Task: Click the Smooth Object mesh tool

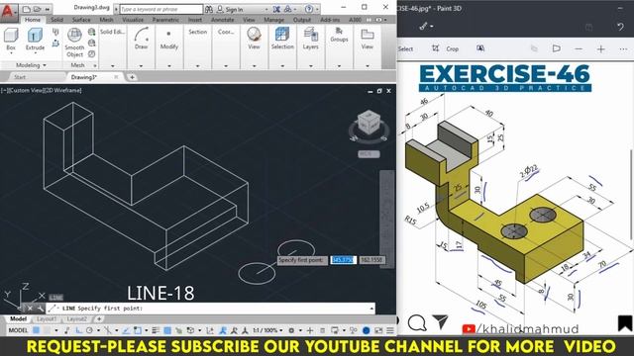Action: [75, 43]
